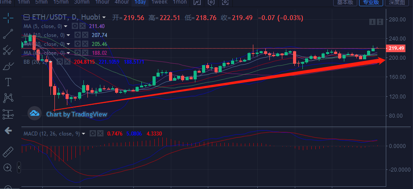Viewport: 413px width, 189px height.
Task: Switch to the 1min interval
Action: 24,2
